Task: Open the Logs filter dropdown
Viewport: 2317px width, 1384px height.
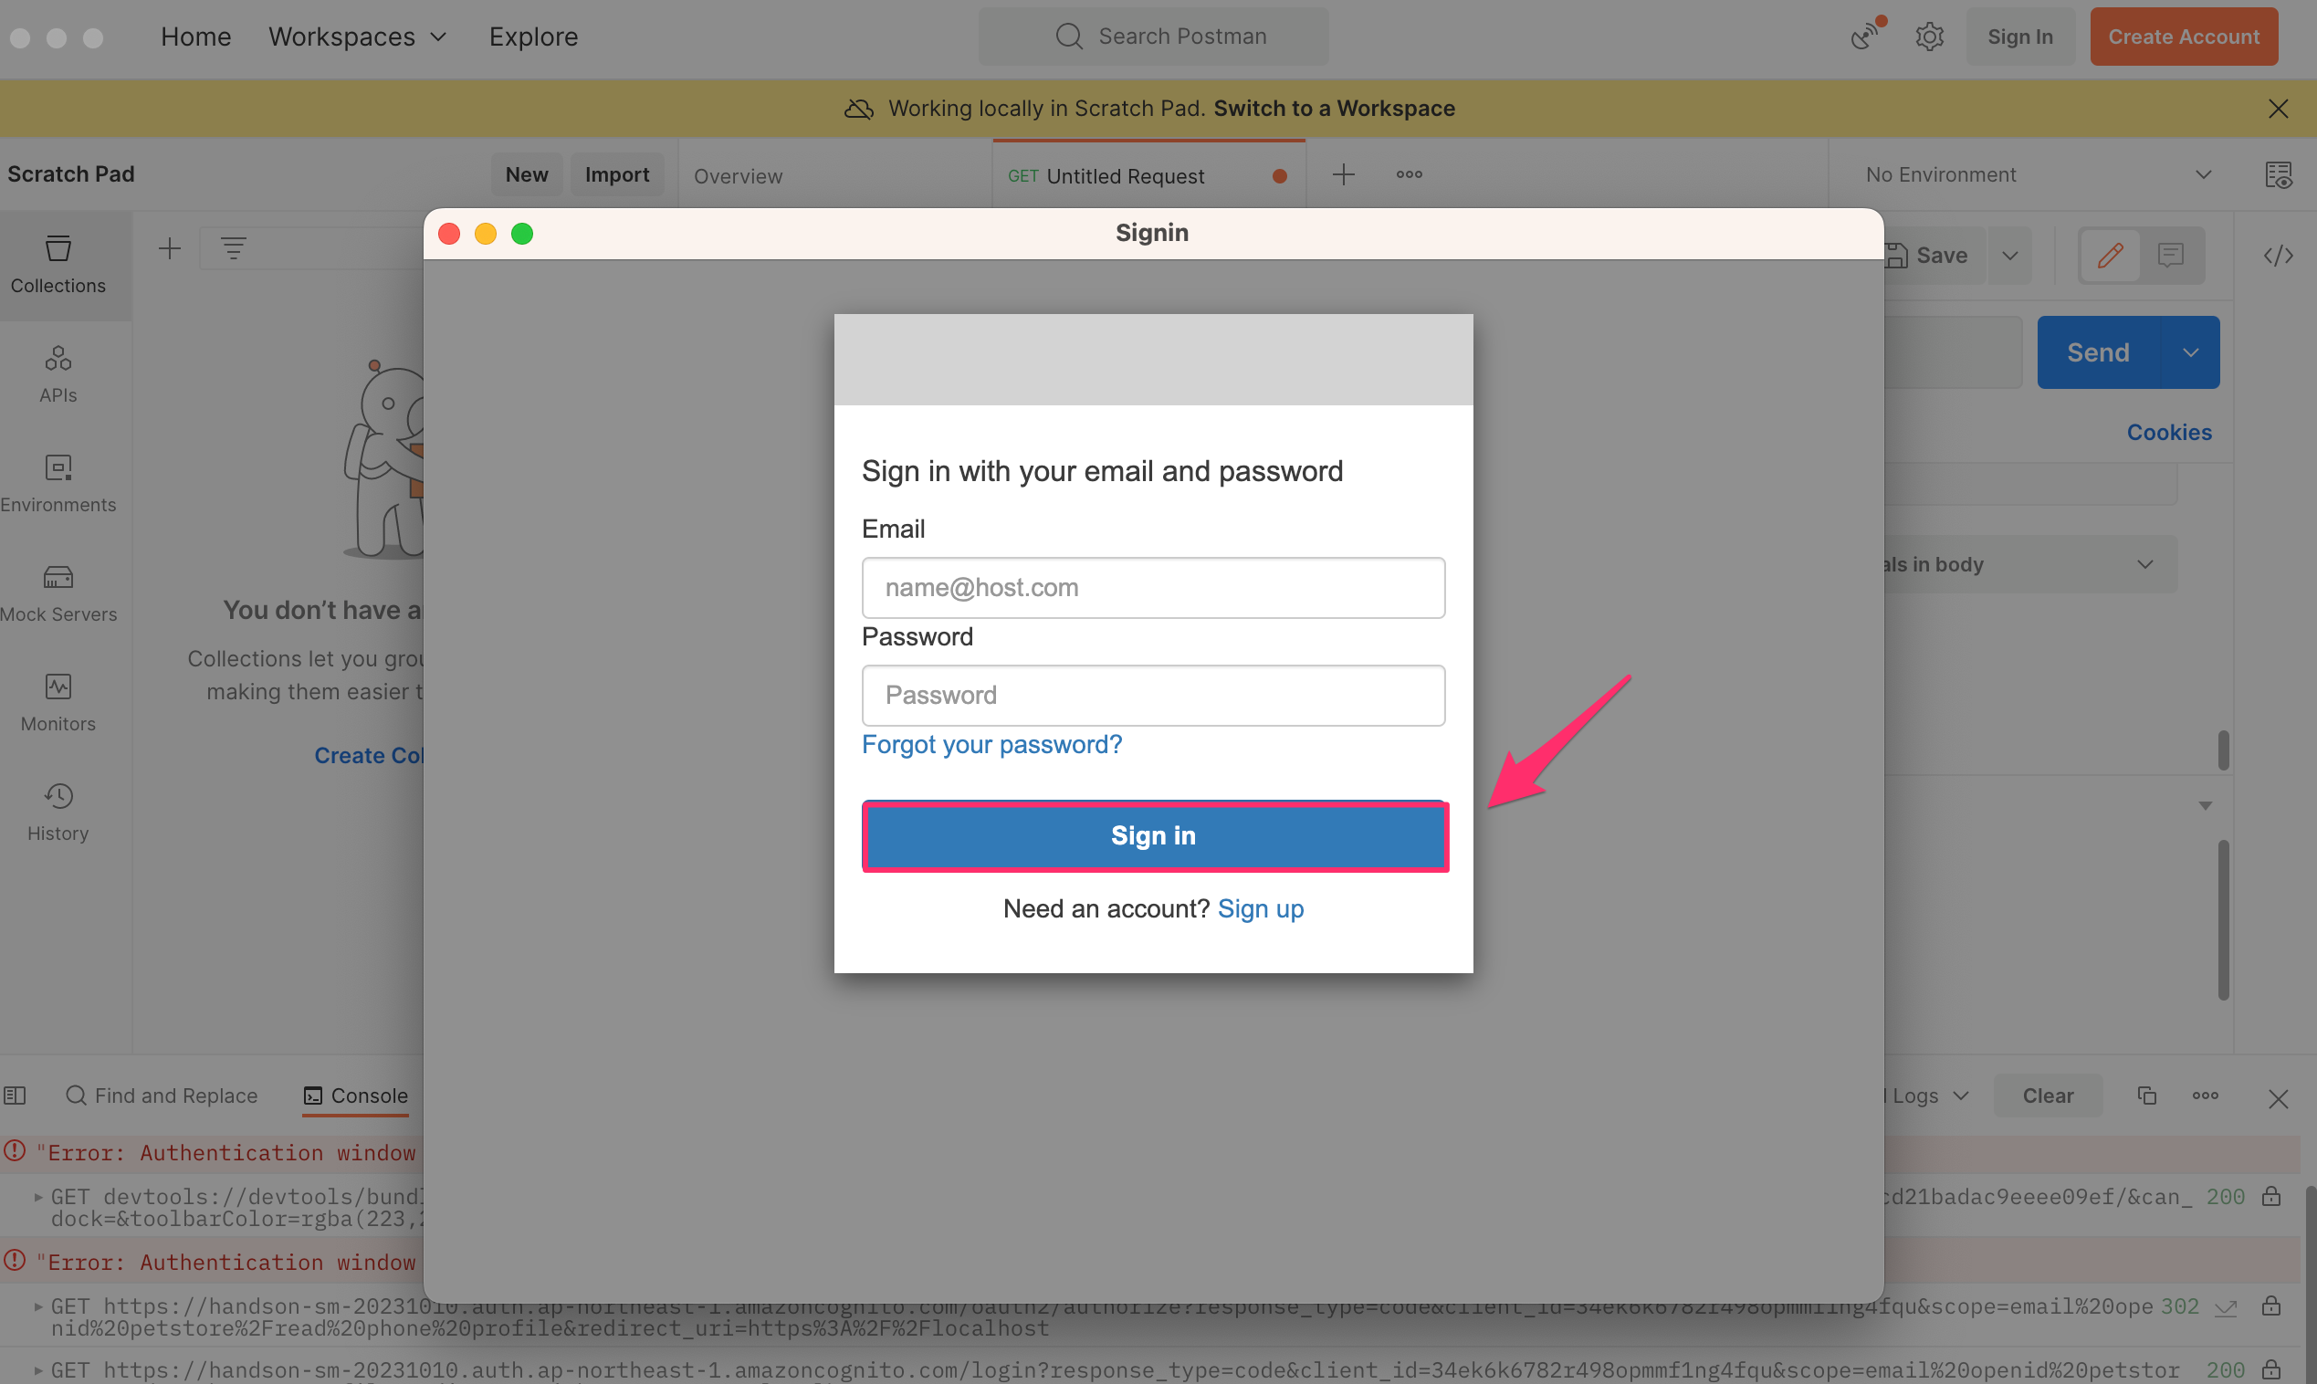Action: point(1928,1096)
